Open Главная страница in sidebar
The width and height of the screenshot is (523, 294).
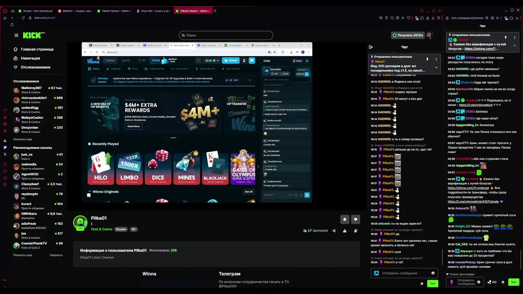[x=34, y=49]
